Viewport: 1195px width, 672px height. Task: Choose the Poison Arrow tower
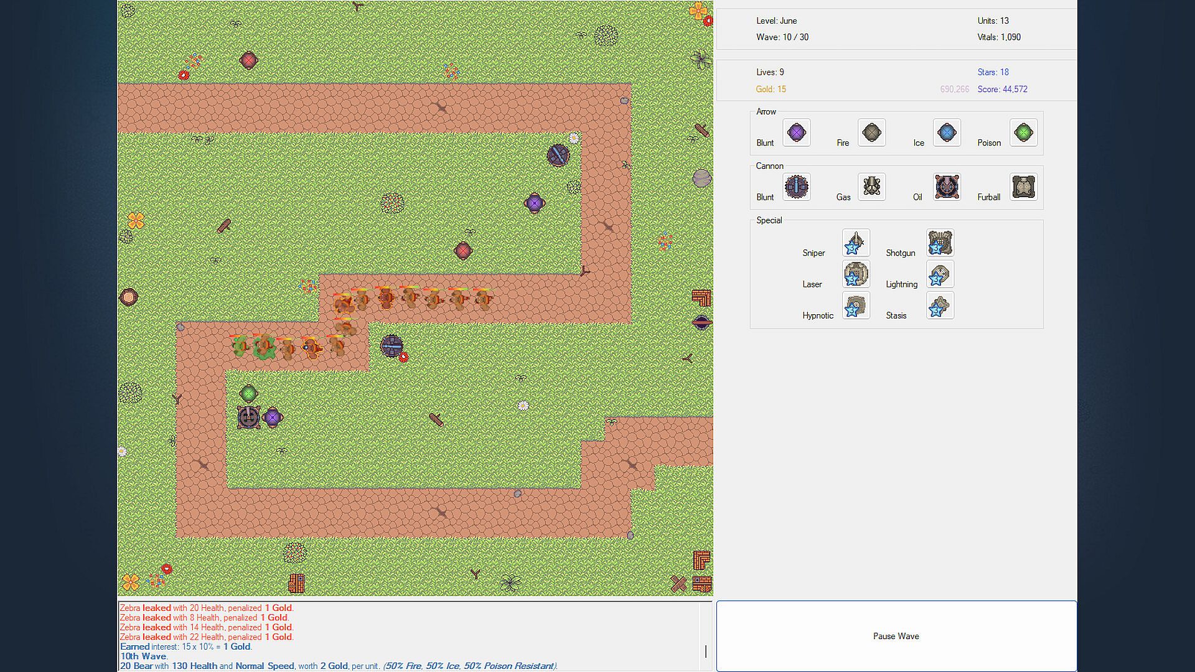1023,133
